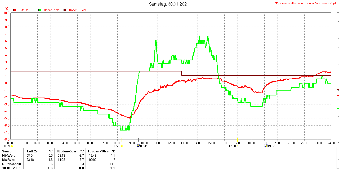339x169 pixels.
Task: Click the MaxWert row label in table
Action: pyautogui.click(x=9, y=160)
